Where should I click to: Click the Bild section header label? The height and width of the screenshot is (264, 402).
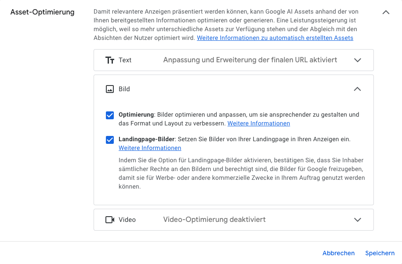[x=124, y=89]
